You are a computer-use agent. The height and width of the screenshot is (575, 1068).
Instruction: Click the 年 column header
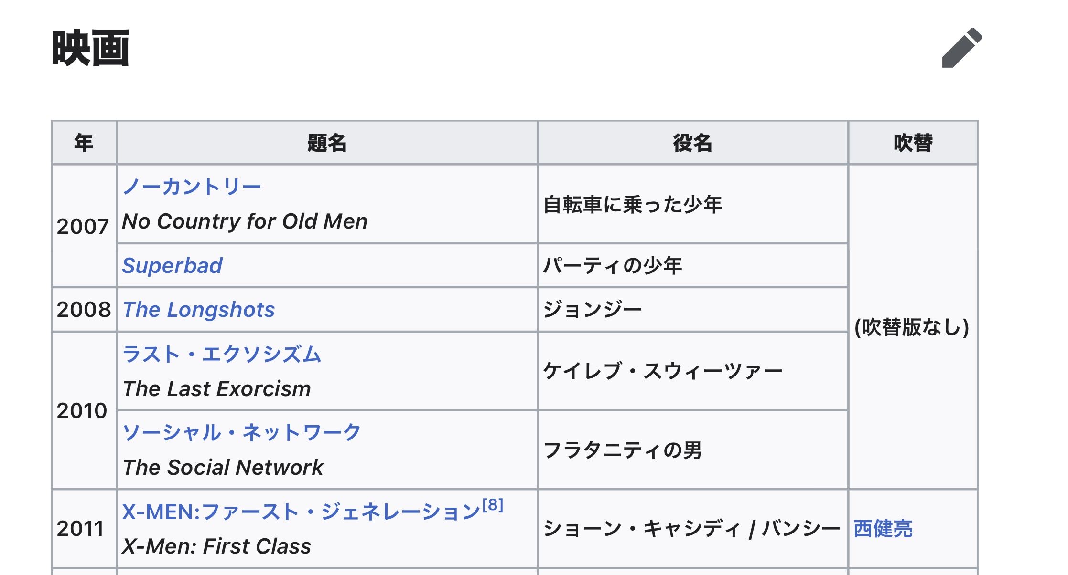(84, 143)
